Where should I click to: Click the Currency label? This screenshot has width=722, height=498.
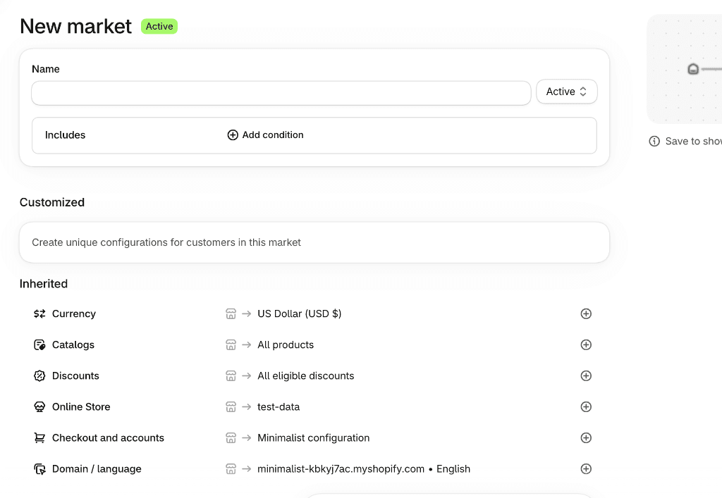73,313
